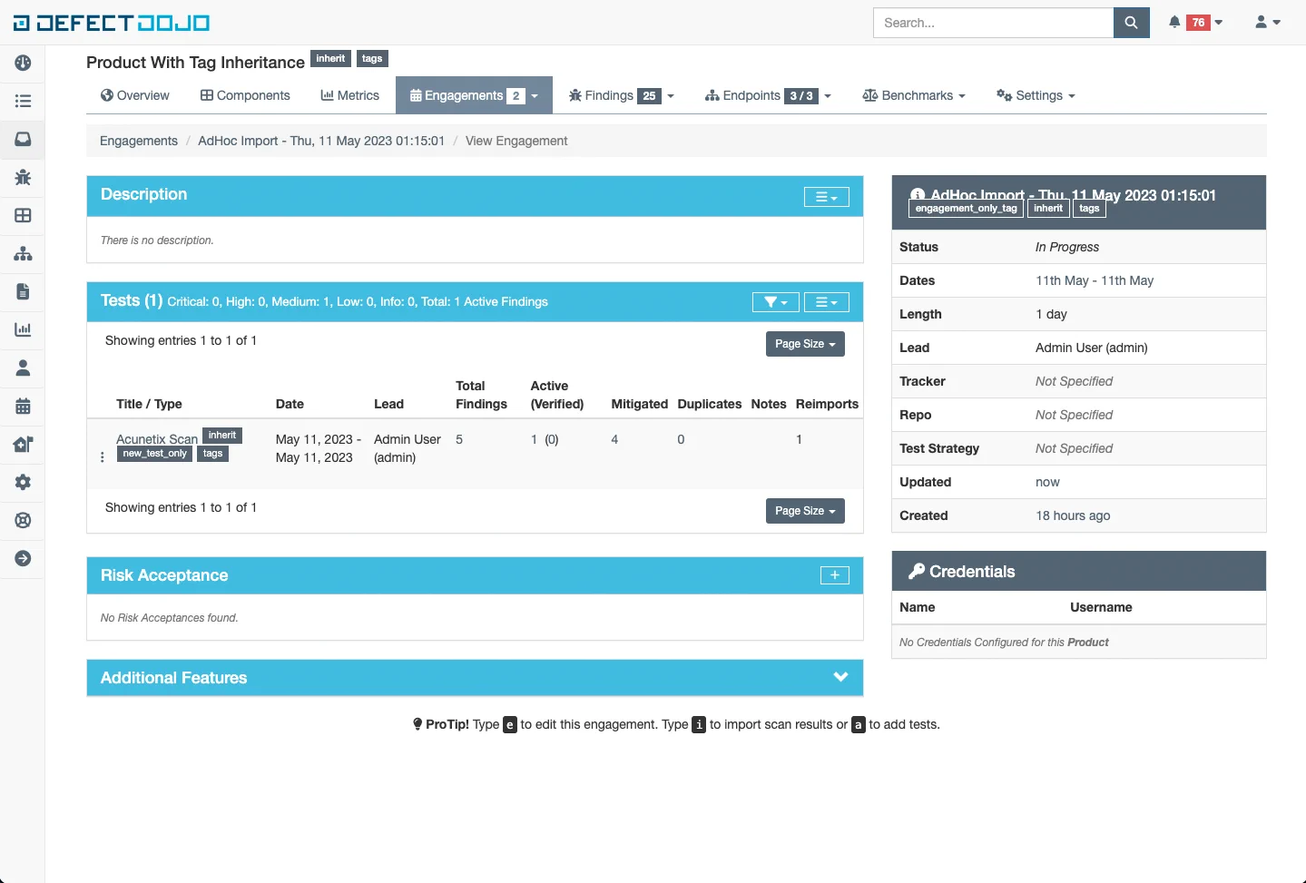Screen dimensions: 1306x883
Task: Switch to the Components tab
Action: (244, 95)
